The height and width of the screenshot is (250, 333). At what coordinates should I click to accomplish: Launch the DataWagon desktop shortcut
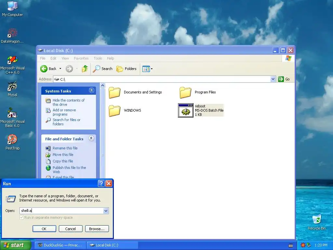12,36
